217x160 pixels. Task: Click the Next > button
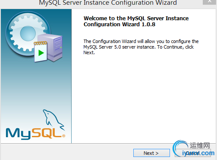(x=151, y=153)
